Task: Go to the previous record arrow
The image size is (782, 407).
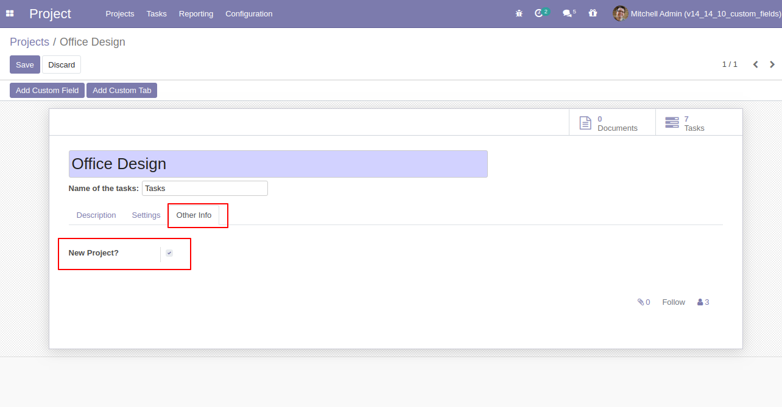Action: tap(755, 64)
